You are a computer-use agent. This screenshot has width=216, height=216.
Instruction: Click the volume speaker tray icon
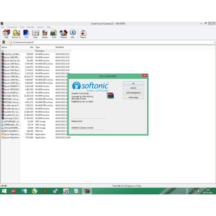coord(198,191)
